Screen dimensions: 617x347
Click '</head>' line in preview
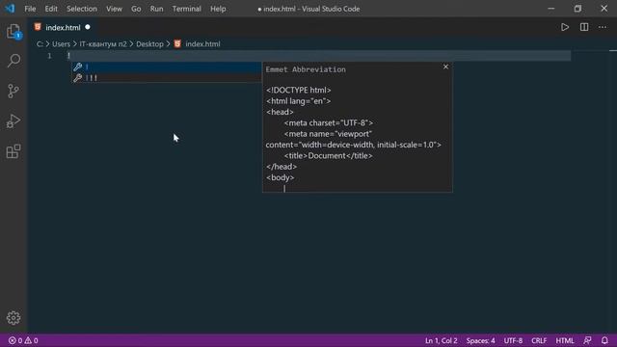coord(282,167)
